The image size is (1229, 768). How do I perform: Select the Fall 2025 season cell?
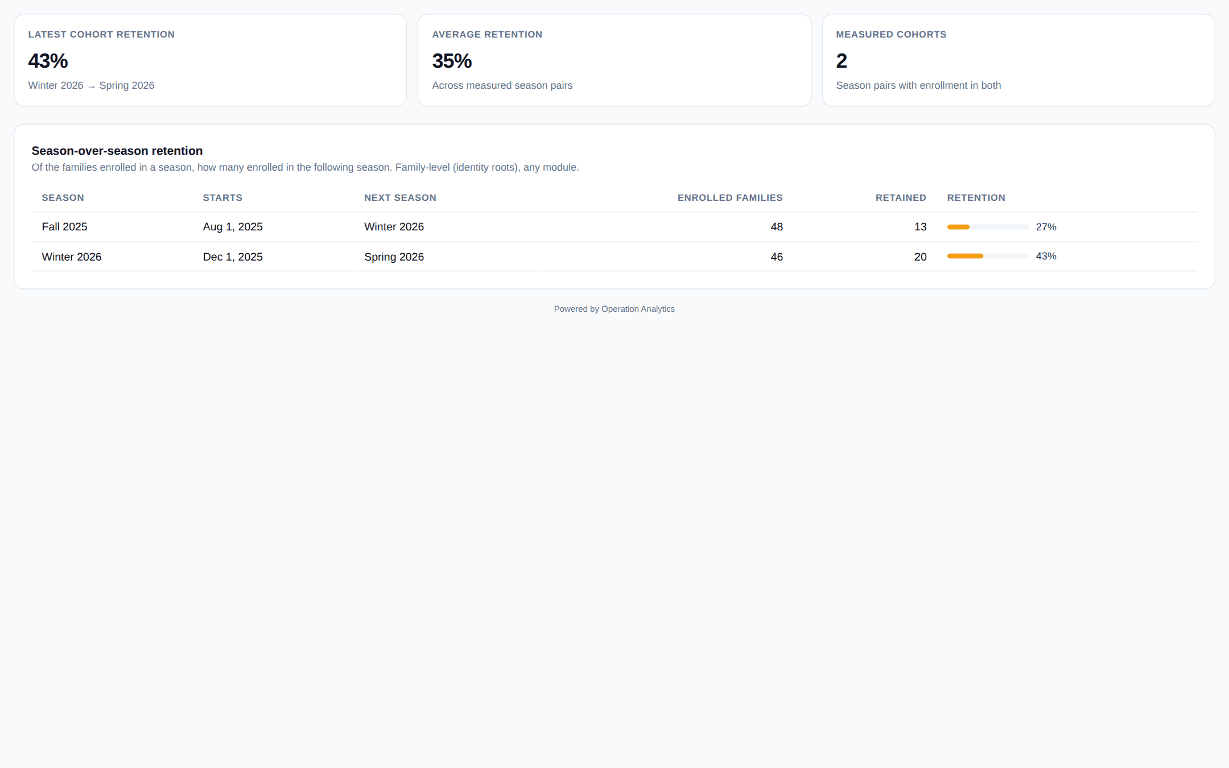[x=64, y=226]
